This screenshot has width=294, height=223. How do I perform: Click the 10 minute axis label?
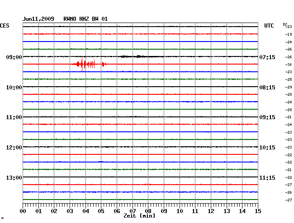point(180,211)
